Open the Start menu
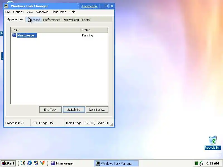 [8, 163]
